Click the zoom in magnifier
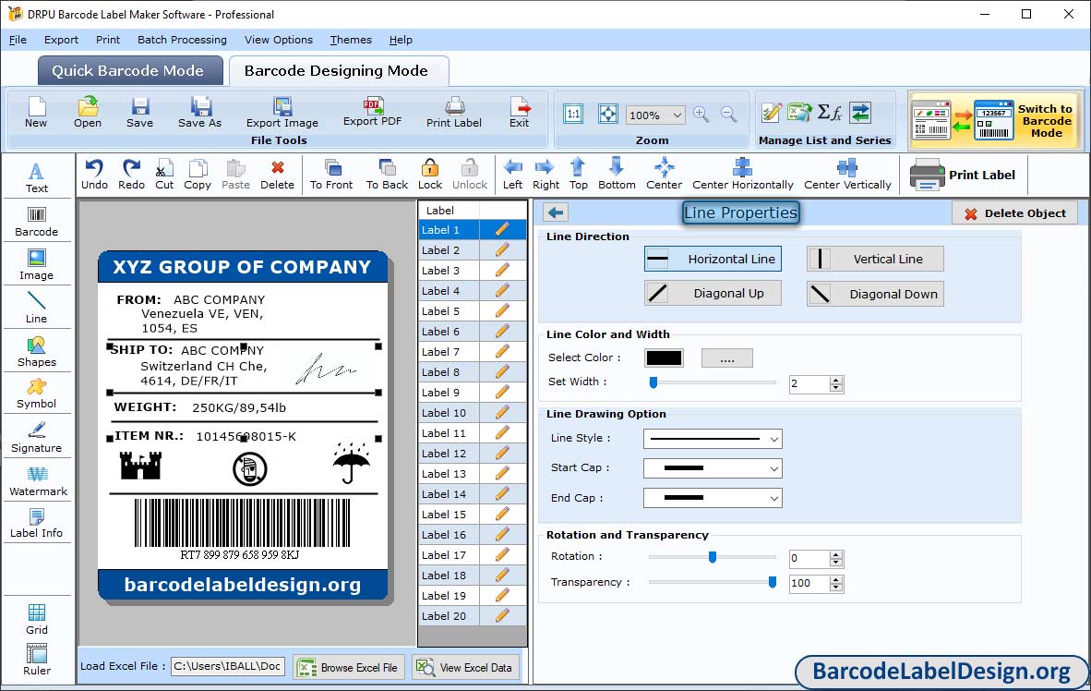 pos(701,115)
